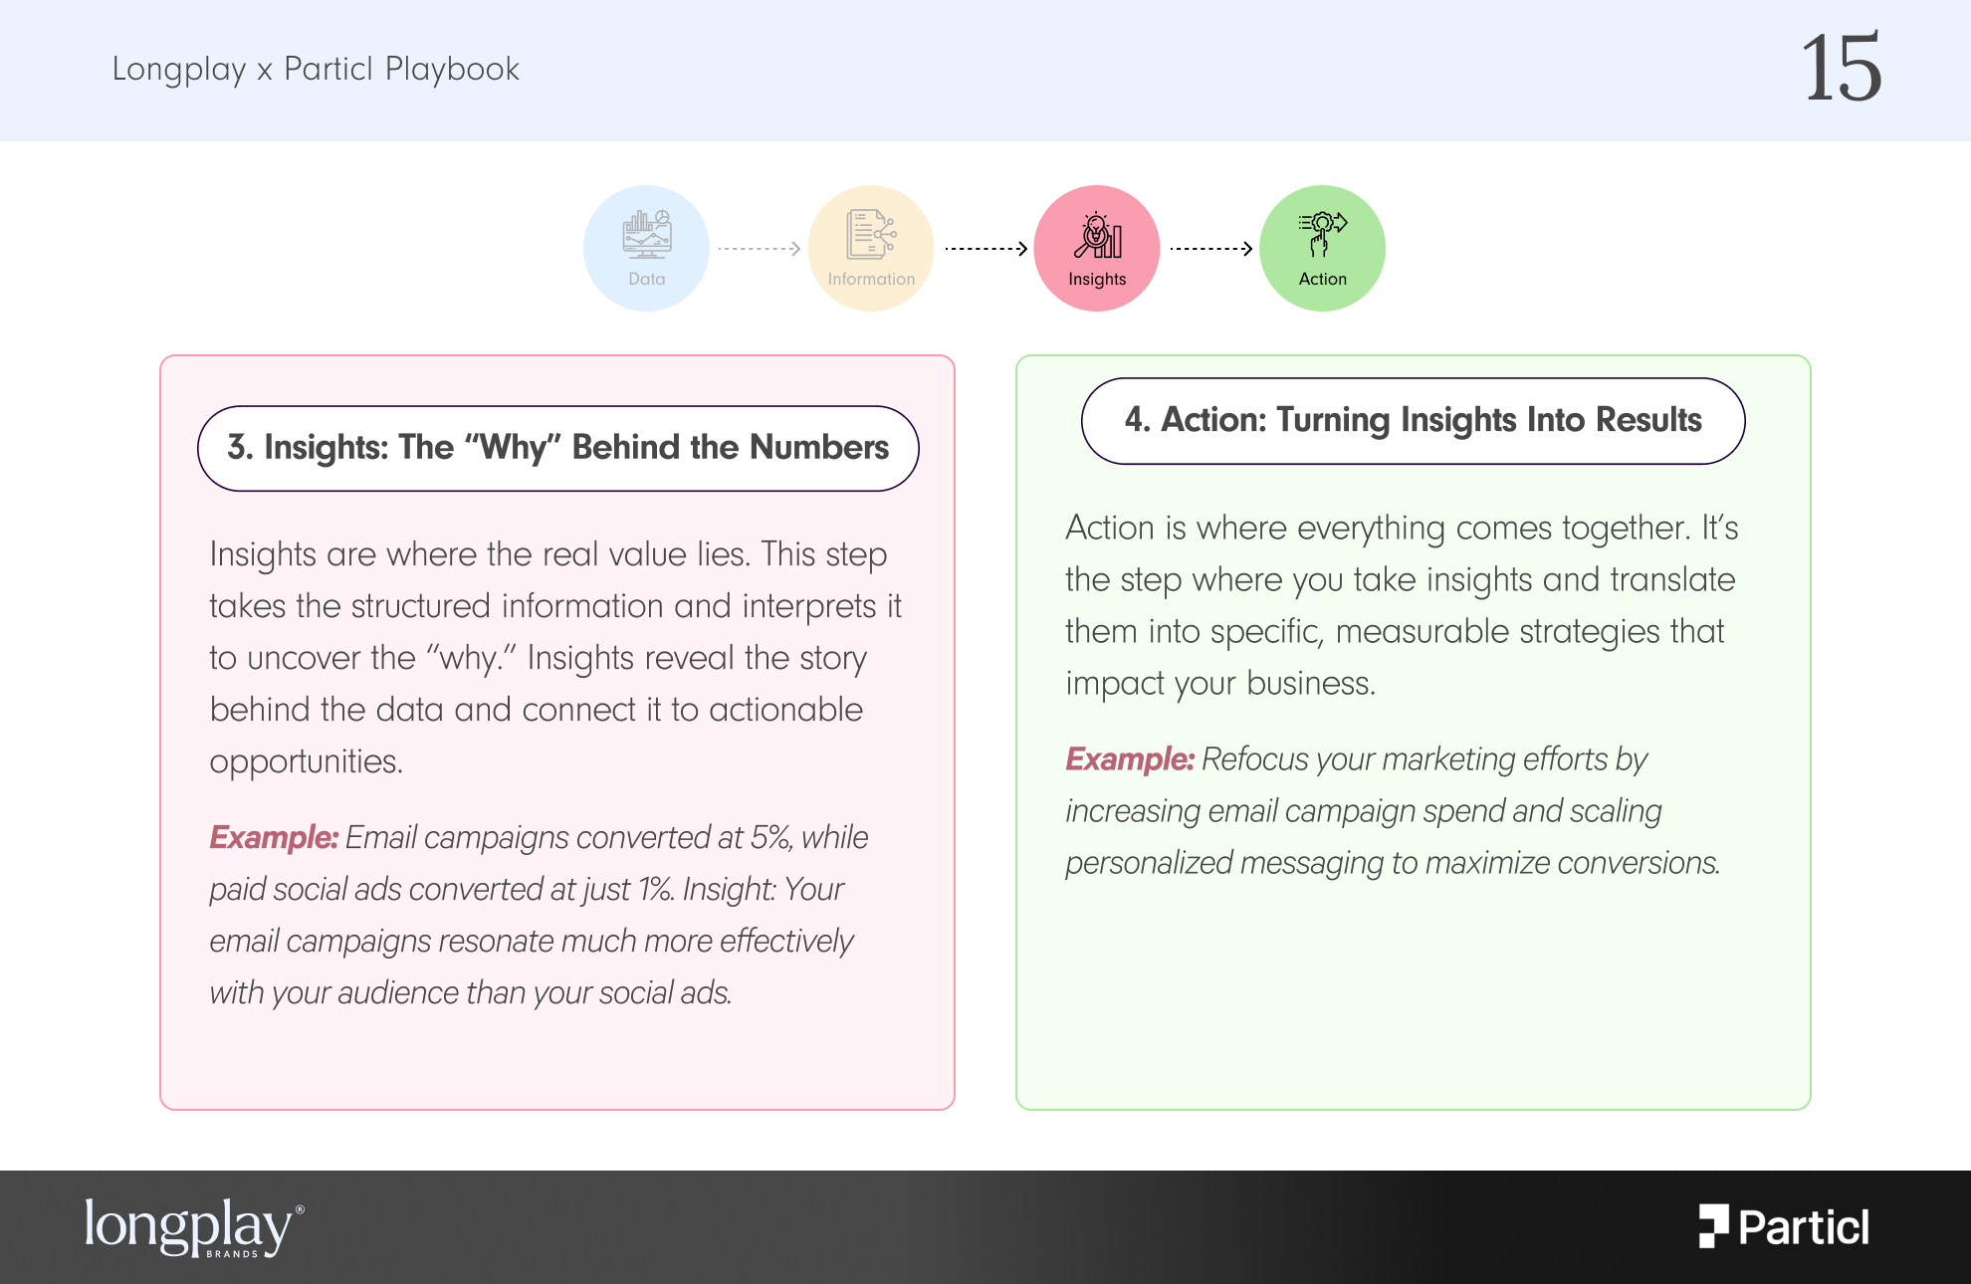Select the '3. Insights' heading pill
Viewport: 1971px width, 1284px height.
(558, 448)
